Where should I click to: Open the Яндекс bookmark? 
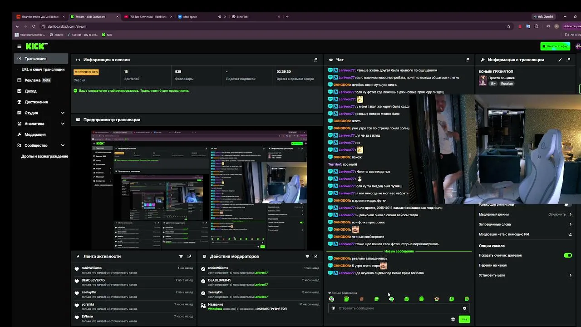coord(57,35)
